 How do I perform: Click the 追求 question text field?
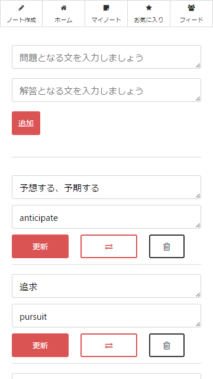click(x=106, y=286)
